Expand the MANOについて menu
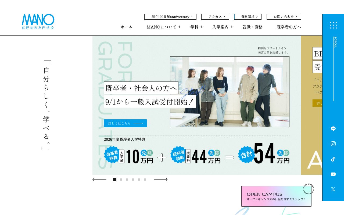Image resolution: width=344 pixels, height=215 pixels. click(164, 27)
